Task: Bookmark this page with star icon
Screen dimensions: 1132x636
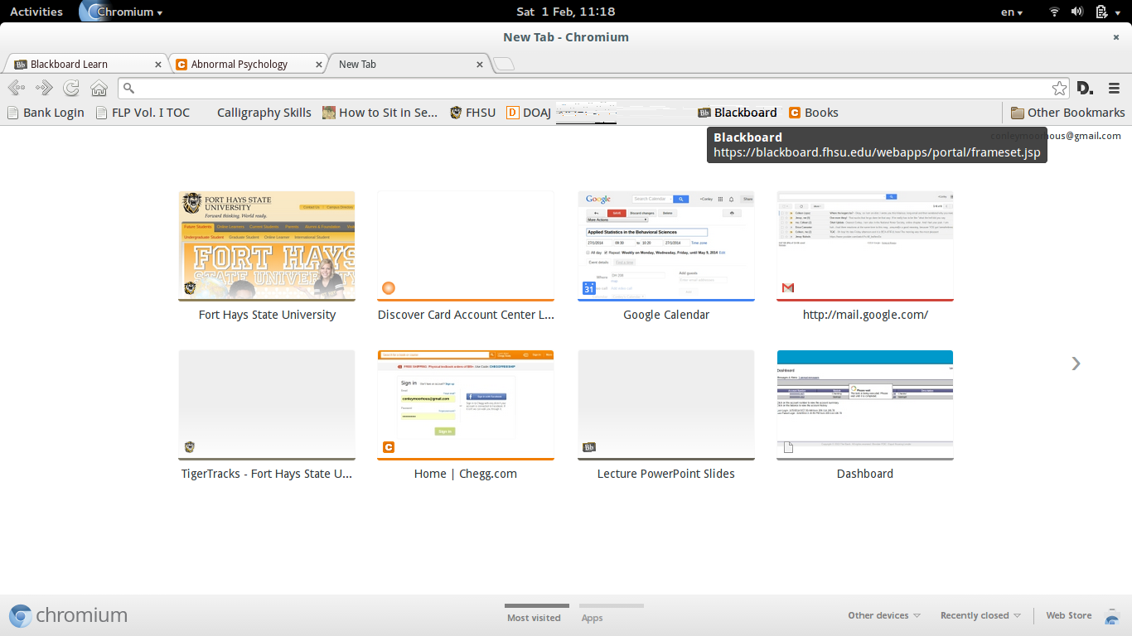Action: [1059, 88]
